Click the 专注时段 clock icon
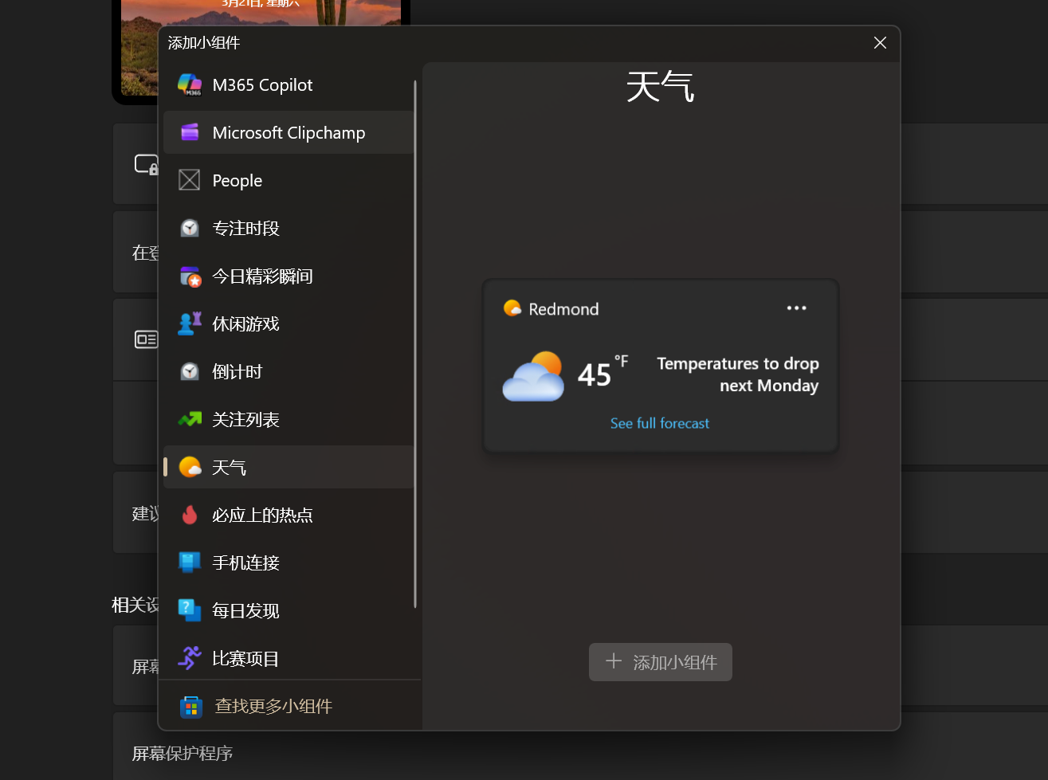 [x=190, y=228]
